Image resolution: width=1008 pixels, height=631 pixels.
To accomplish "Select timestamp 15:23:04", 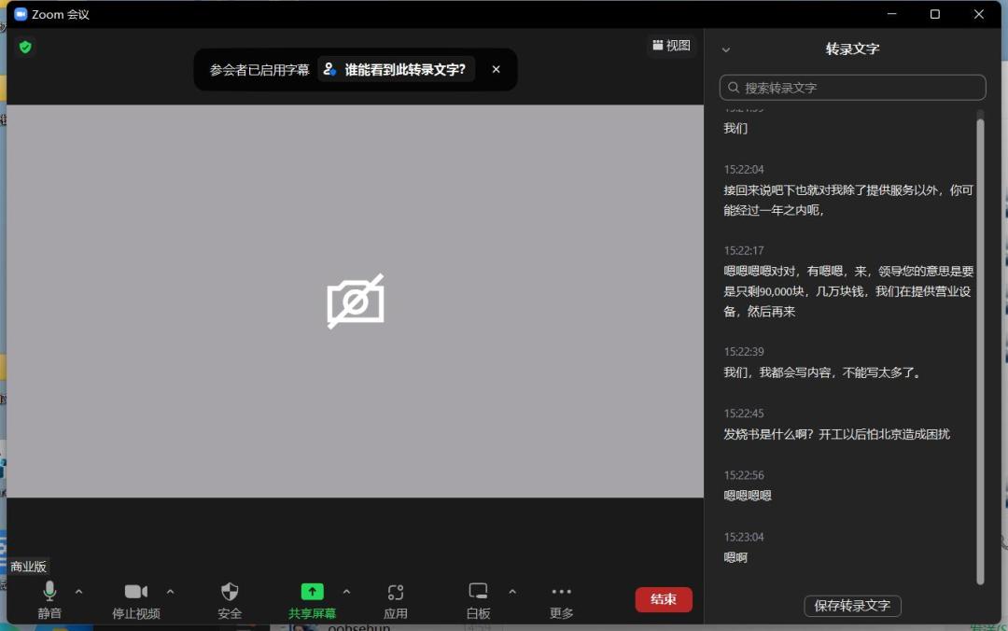I will tap(744, 537).
